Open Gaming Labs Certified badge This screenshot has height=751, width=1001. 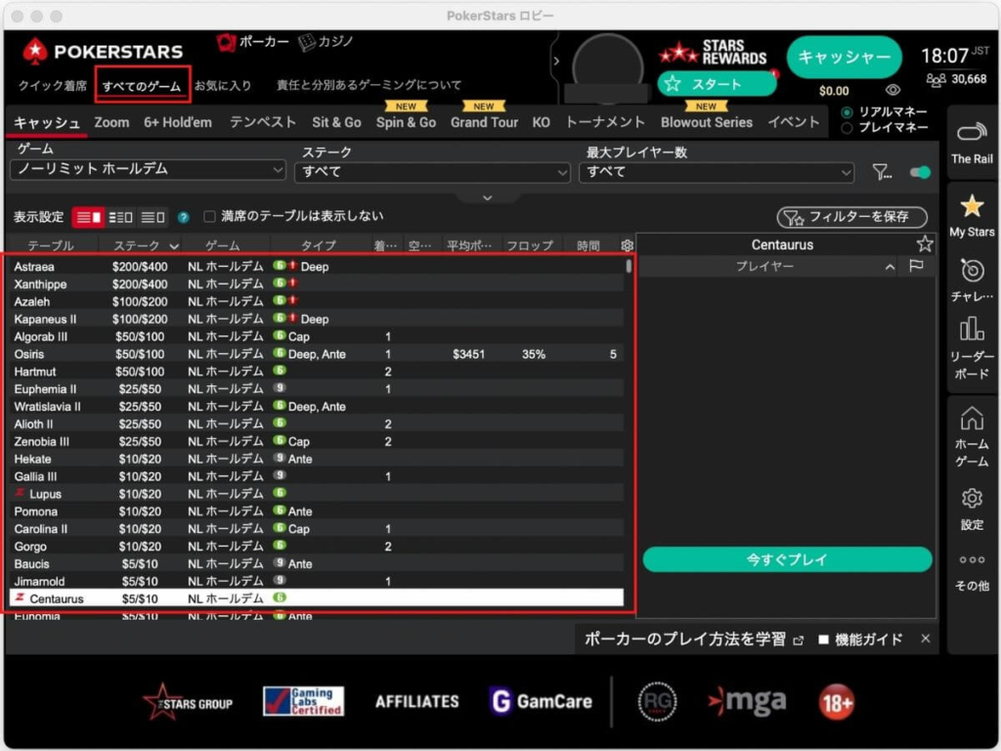pyautogui.click(x=304, y=701)
